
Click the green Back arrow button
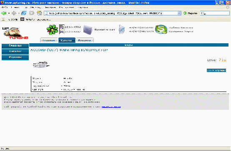tap(4, 13)
